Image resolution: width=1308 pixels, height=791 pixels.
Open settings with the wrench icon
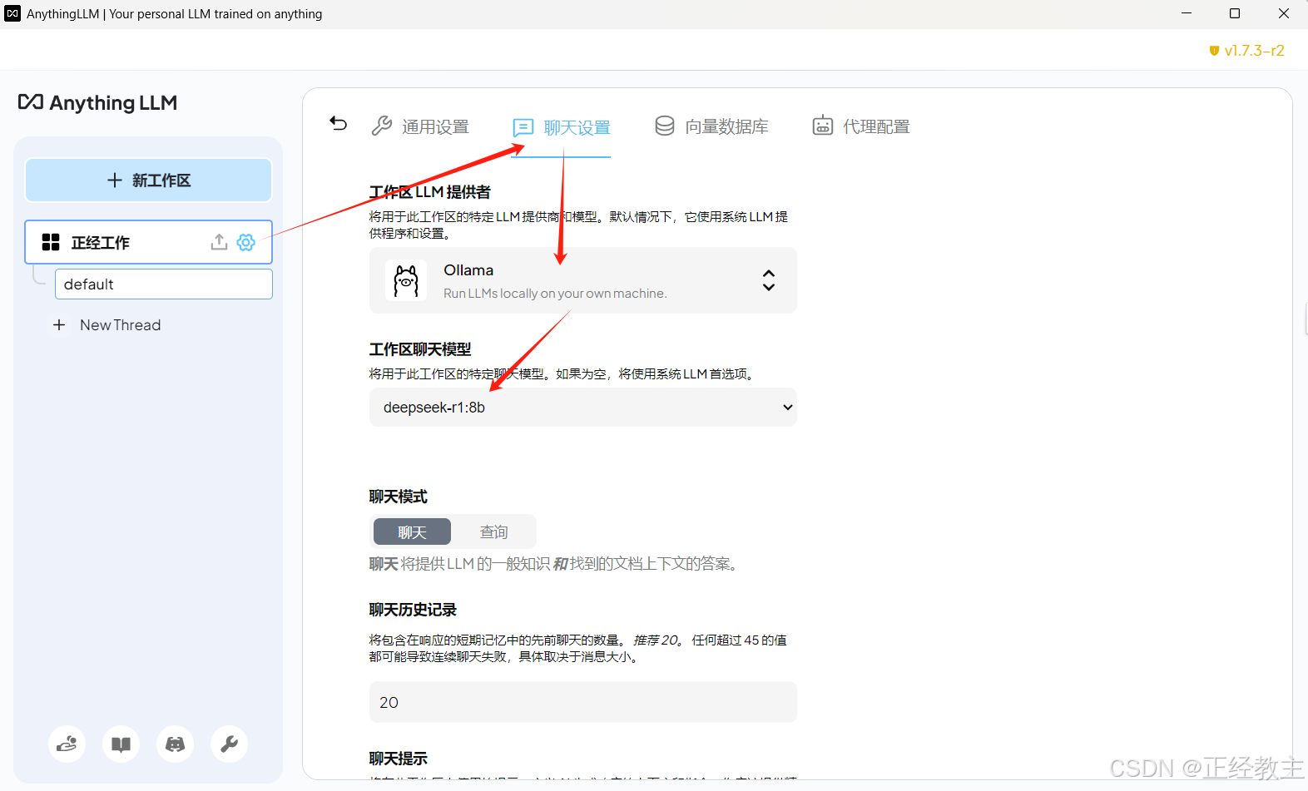[x=229, y=744]
